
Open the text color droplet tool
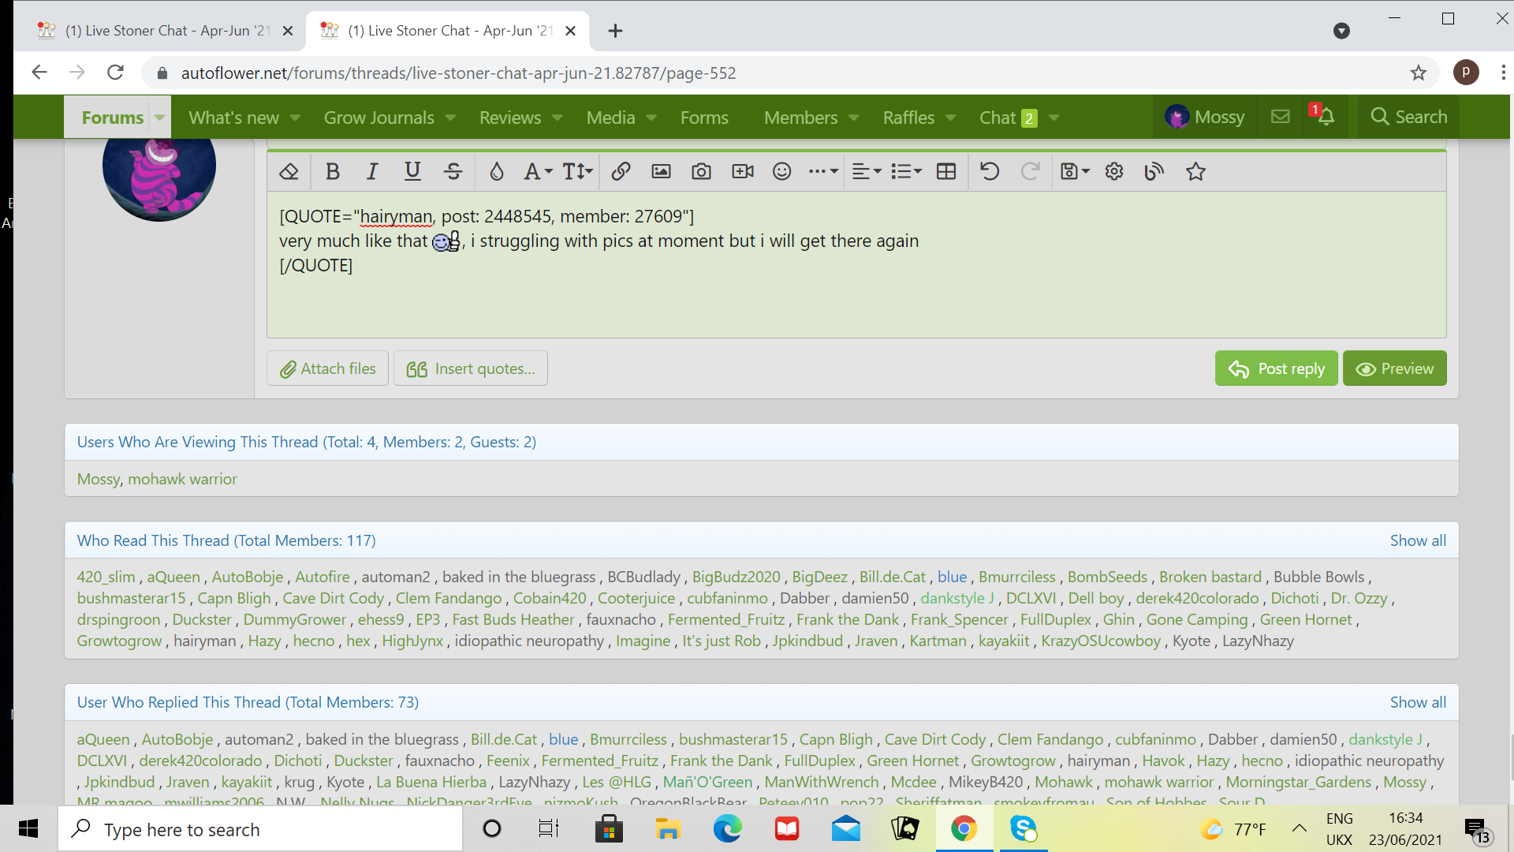tap(496, 171)
